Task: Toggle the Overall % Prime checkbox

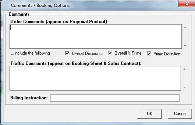Action: coord(110,53)
